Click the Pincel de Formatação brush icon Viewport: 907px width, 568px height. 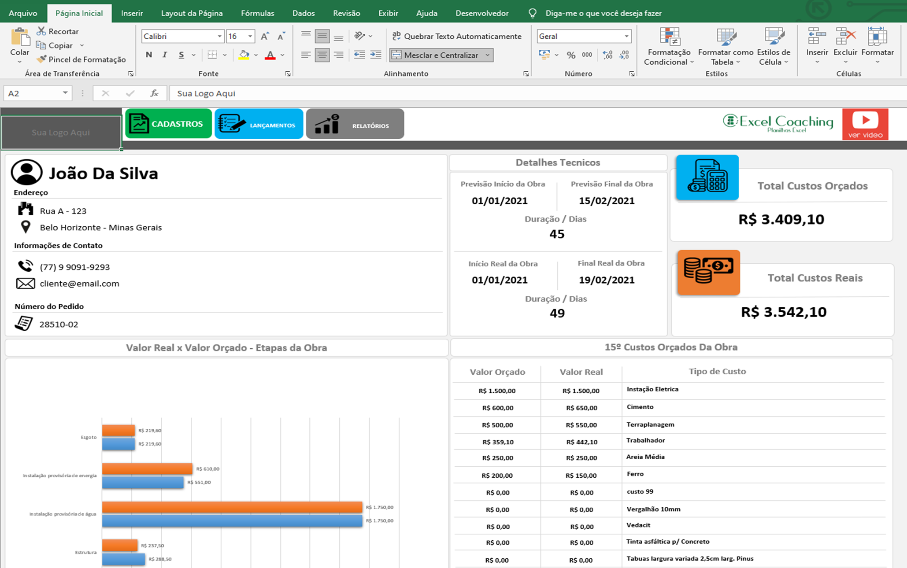click(41, 59)
